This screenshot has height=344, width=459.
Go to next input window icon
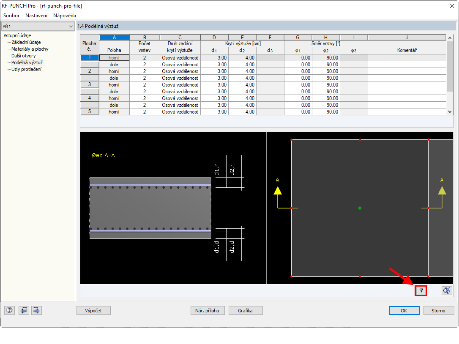(36, 310)
